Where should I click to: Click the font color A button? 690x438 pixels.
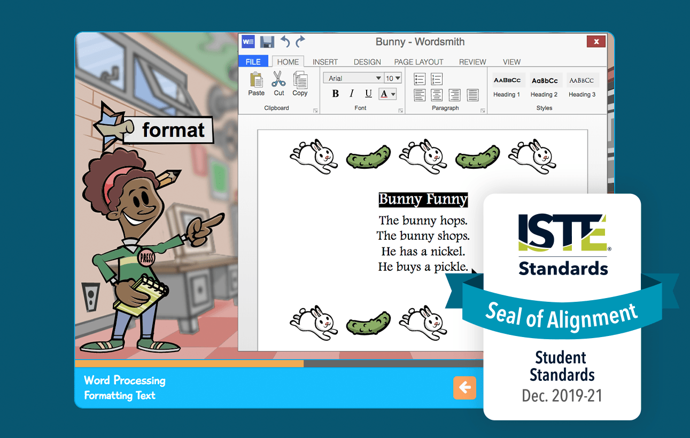point(384,94)
